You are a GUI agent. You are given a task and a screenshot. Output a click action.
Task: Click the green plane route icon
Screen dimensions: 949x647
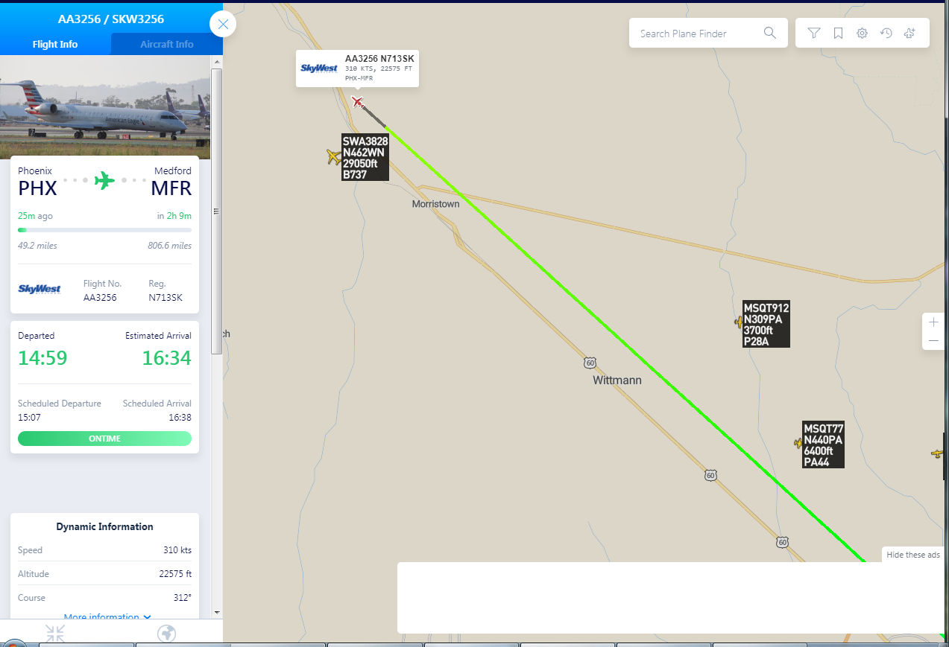[104, 180]
